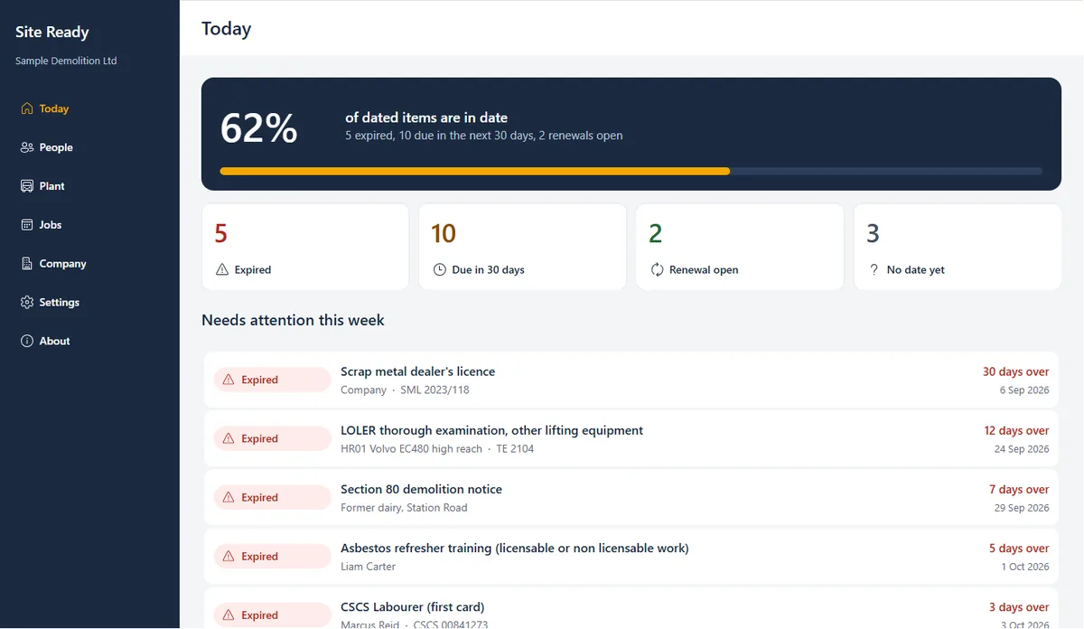Click the date "24 Sep 2026"

click(1022, 449)
